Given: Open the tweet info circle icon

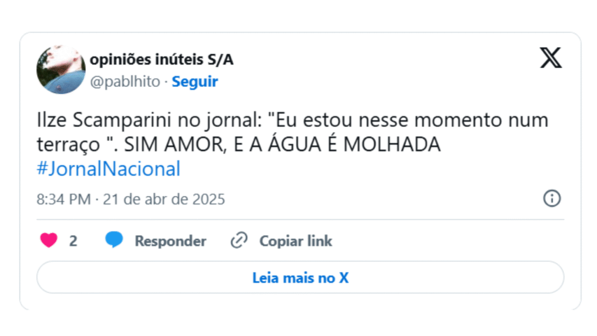Looking at the screenshot, I should 552,198.
